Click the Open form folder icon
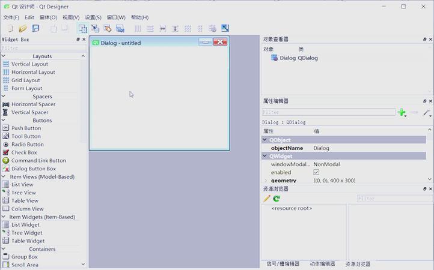Screen dimensions: 434x270 coord(23,28)
